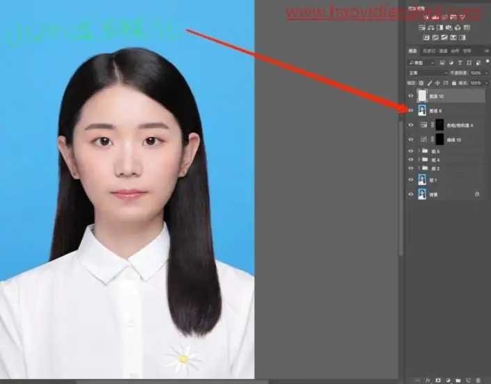Filter layers by adjustment layers

(x=451, y=63)
